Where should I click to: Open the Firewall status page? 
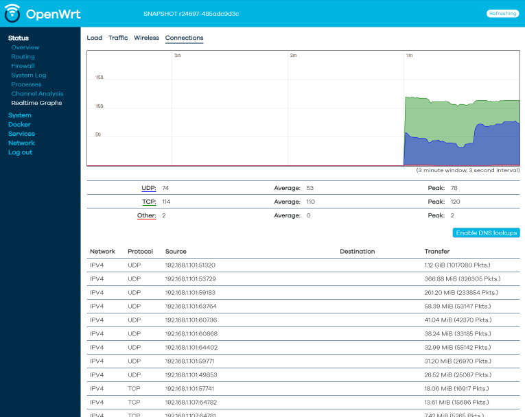pos(23,67)
